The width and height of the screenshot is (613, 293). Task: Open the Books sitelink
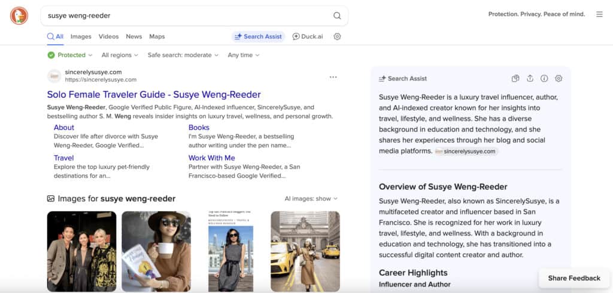coord(199,128)
